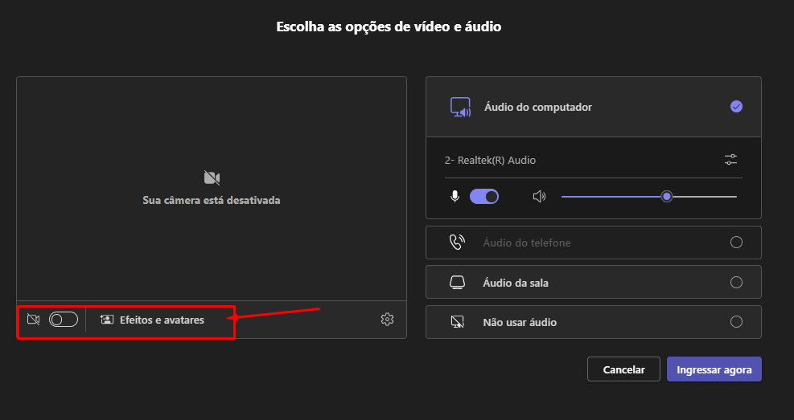Click Ingressar agora to join
Screen dimensions: 794x420
pos(714,369)
